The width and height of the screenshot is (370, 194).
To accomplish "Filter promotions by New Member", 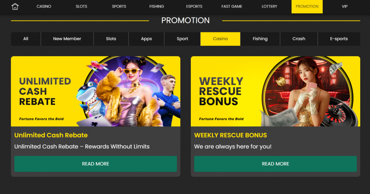I will [67, 39].
